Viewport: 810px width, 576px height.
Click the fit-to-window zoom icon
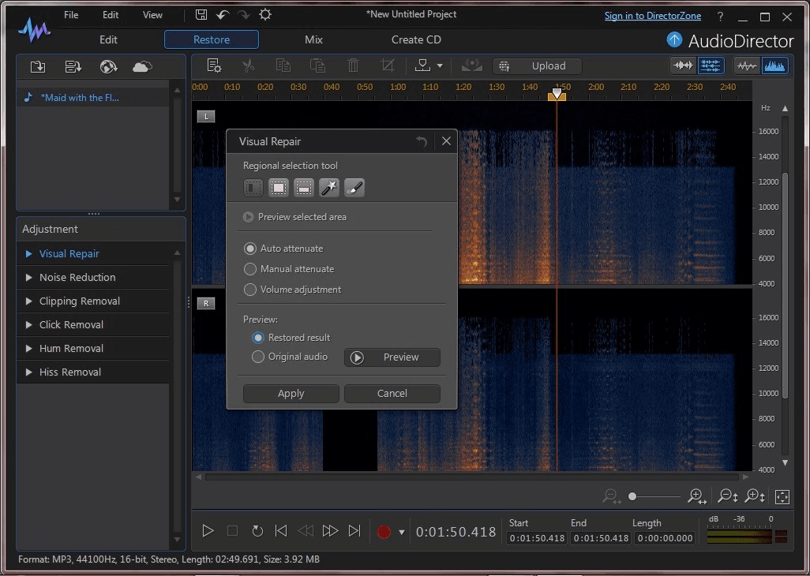coord(782,496)
